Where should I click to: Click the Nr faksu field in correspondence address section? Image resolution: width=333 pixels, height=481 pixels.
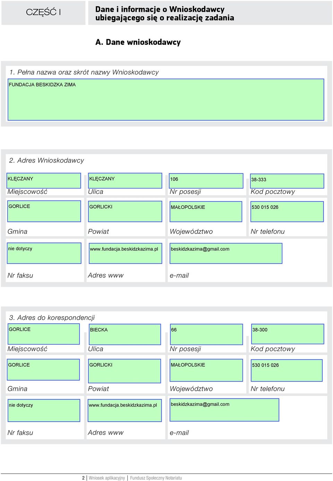[44, 411]
